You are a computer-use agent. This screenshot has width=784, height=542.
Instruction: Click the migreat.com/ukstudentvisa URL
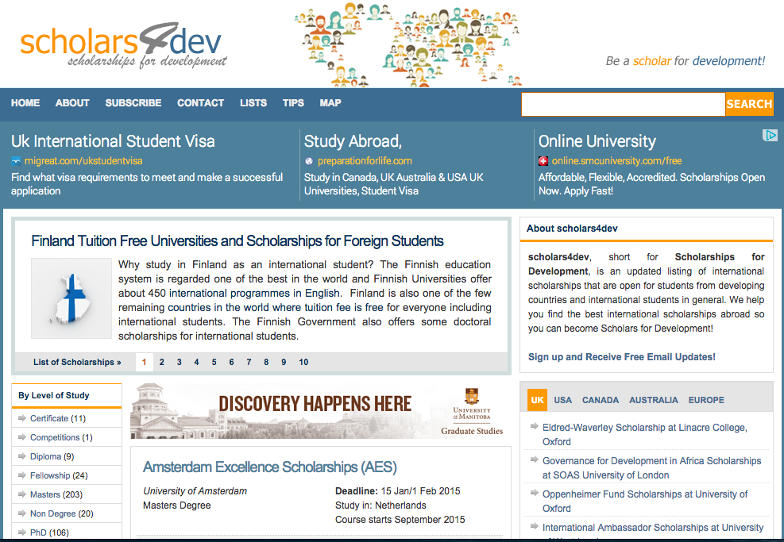tap(83, 161)
